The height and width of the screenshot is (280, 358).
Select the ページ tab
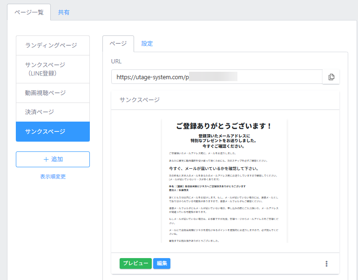point(118,44)
